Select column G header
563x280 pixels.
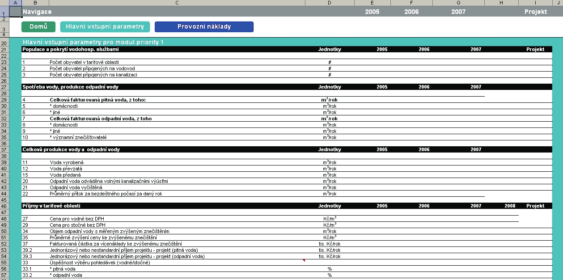(458, 3)
